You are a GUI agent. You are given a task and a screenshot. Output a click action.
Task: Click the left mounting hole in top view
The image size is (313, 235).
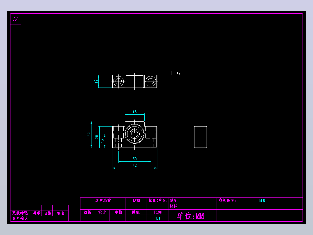click(118, 81)
